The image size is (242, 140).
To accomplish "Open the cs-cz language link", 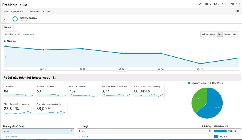I will (x=85, y=137).
